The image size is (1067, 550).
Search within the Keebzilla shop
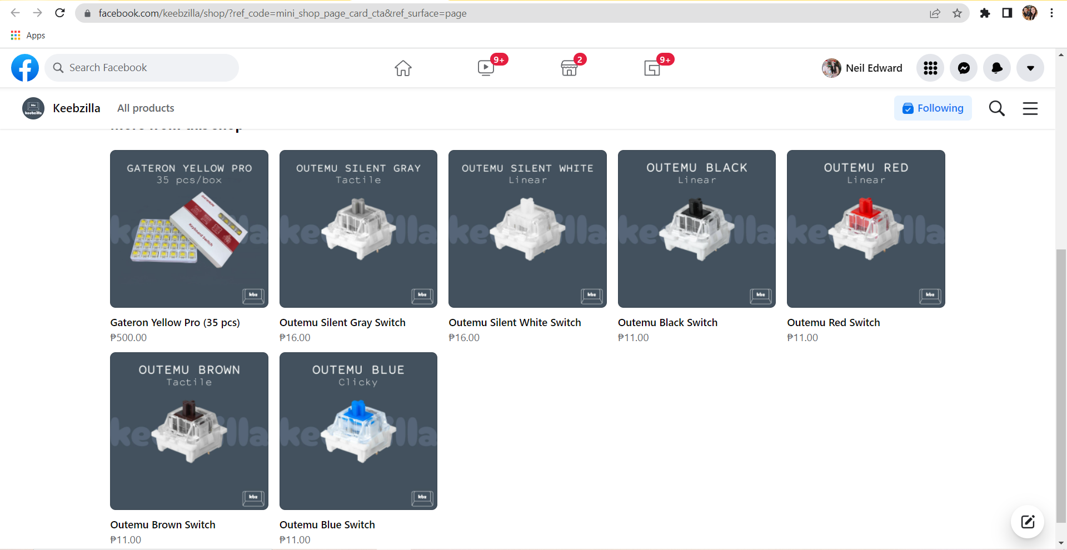[997, 108]
